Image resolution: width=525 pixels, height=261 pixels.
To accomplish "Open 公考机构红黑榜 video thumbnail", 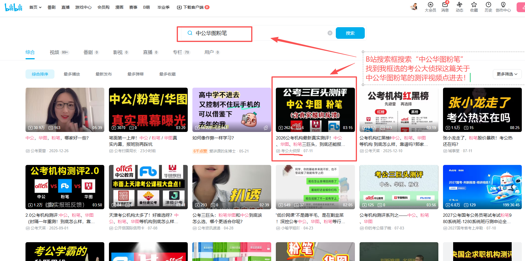I will click(399, 110).
